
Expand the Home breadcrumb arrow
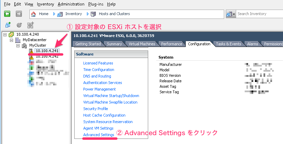click(x=54, y=14)
